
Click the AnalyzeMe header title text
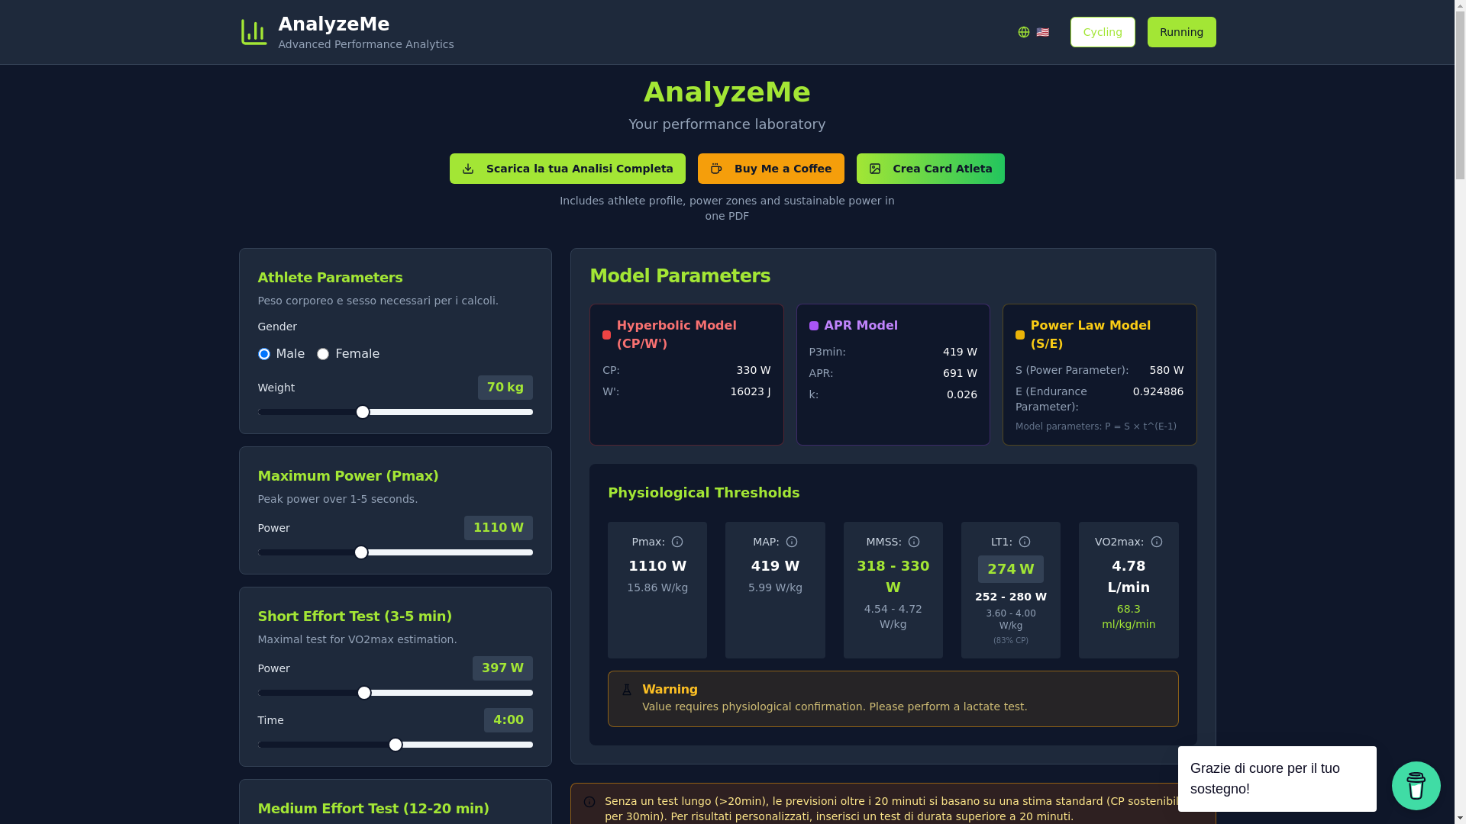click(x=334, y=24)
